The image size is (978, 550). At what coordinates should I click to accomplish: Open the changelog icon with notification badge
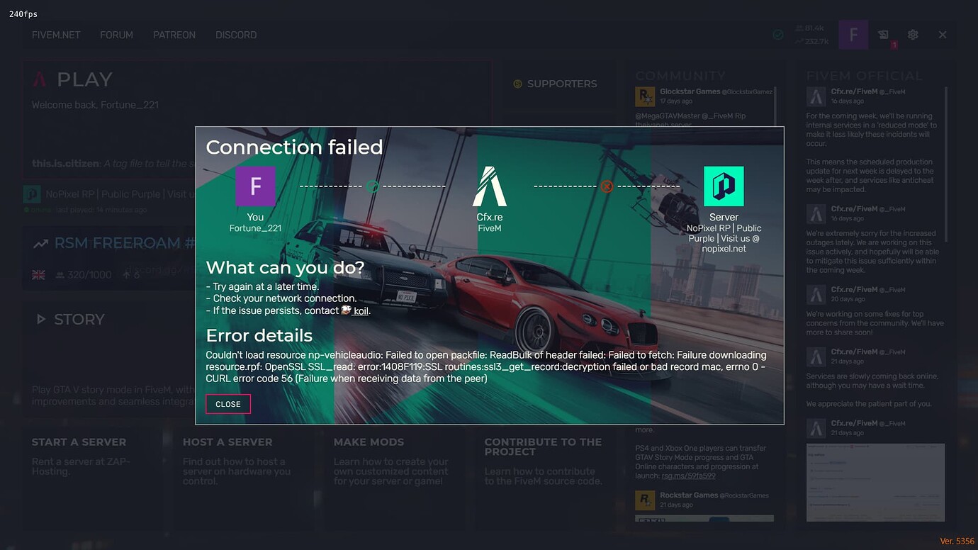tap(884, 35)
